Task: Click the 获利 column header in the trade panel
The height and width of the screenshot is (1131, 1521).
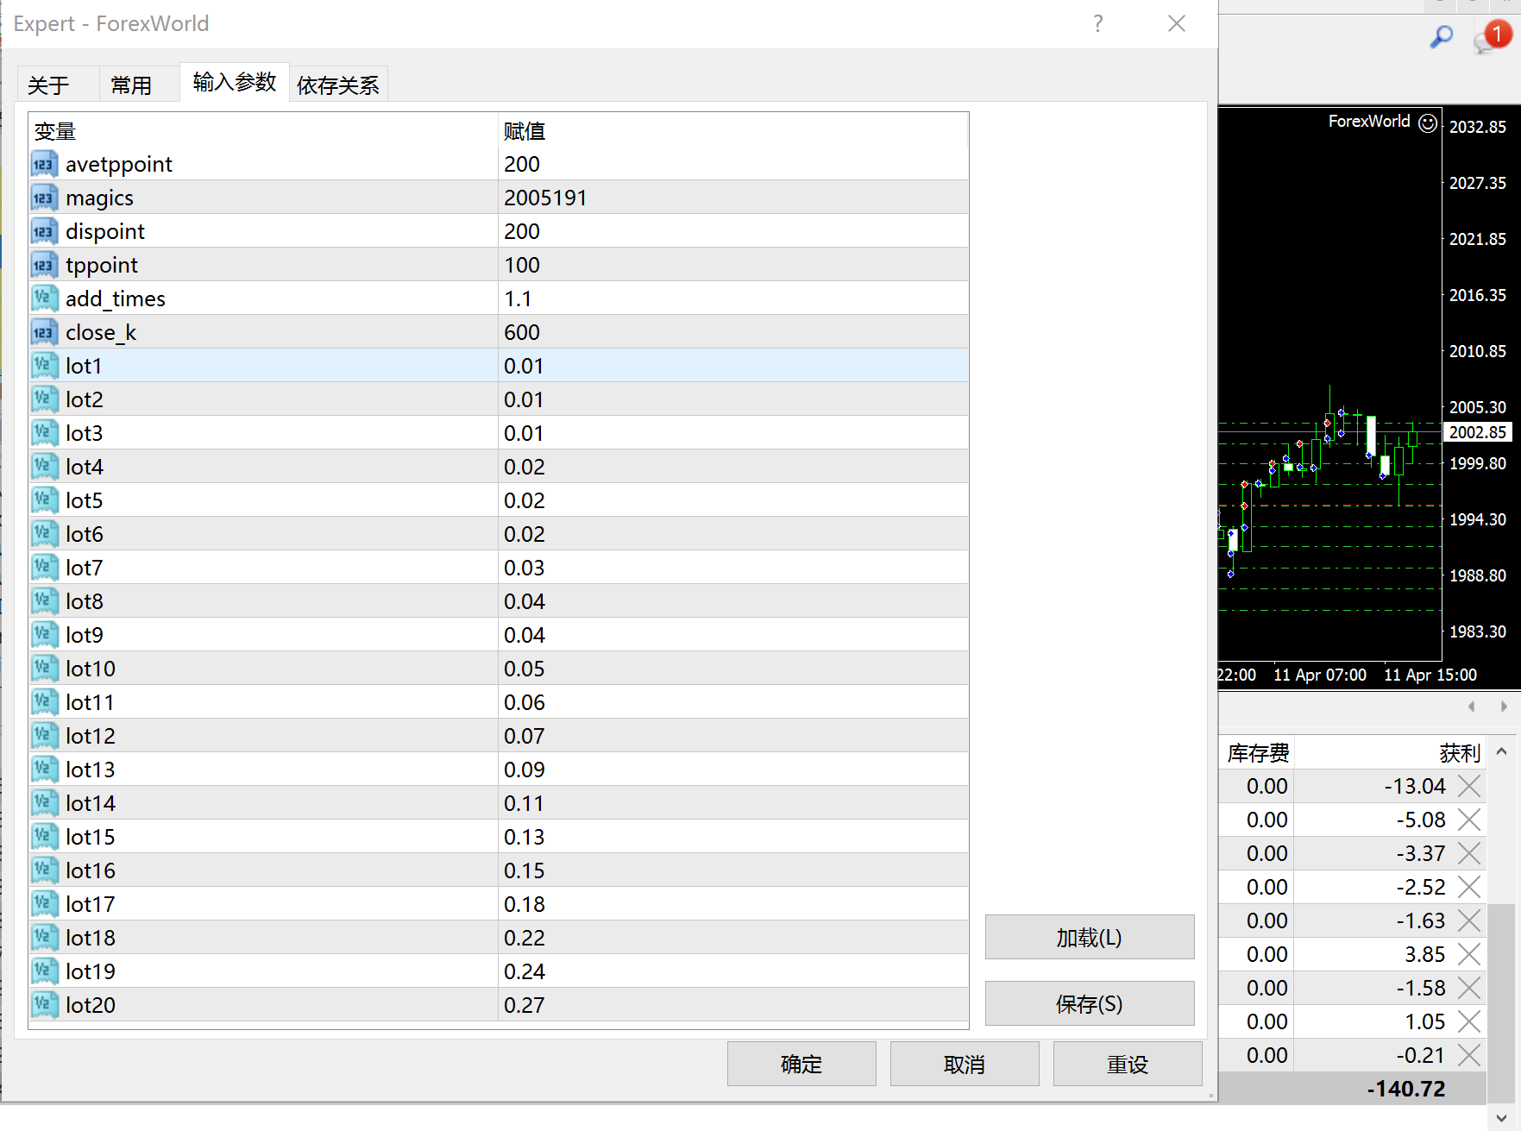Action: click(1460, 753)
